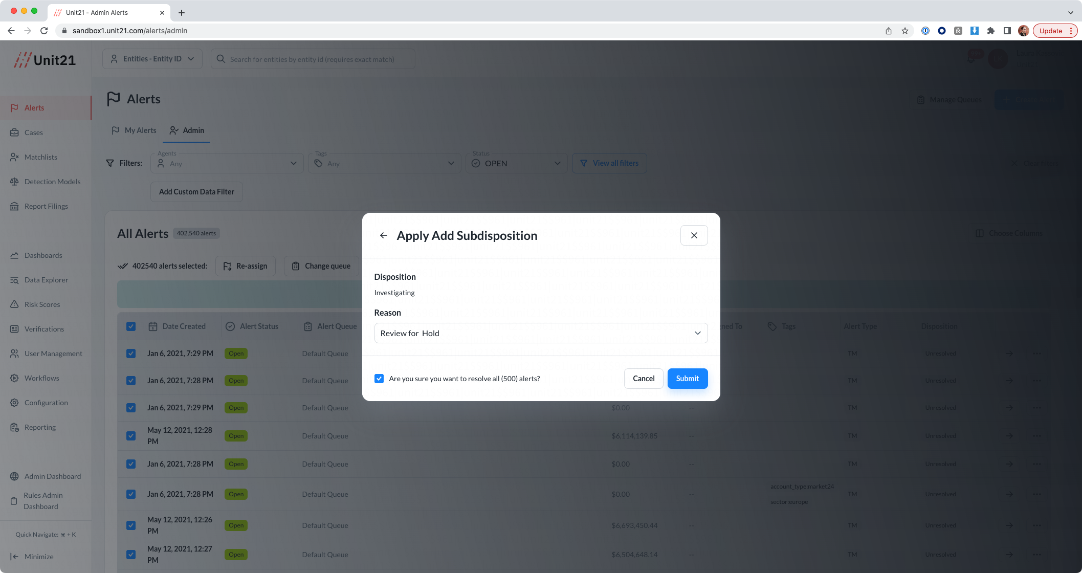Open Detection Models from the sidebar

(x=53, y=181)
